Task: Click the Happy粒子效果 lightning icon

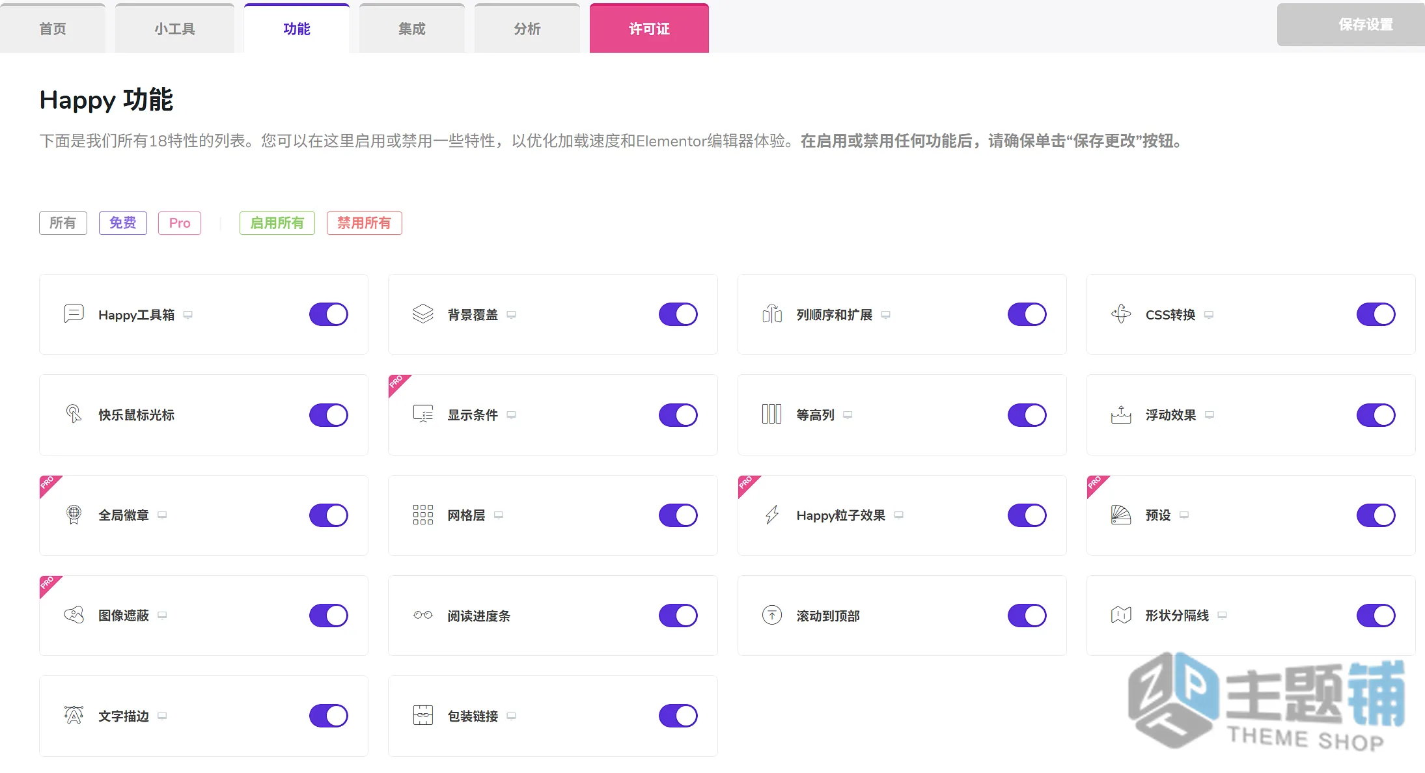Action: (x=772, y=515)
